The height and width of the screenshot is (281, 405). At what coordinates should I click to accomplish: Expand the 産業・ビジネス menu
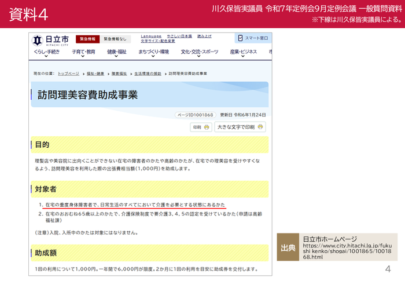[244, 53]
